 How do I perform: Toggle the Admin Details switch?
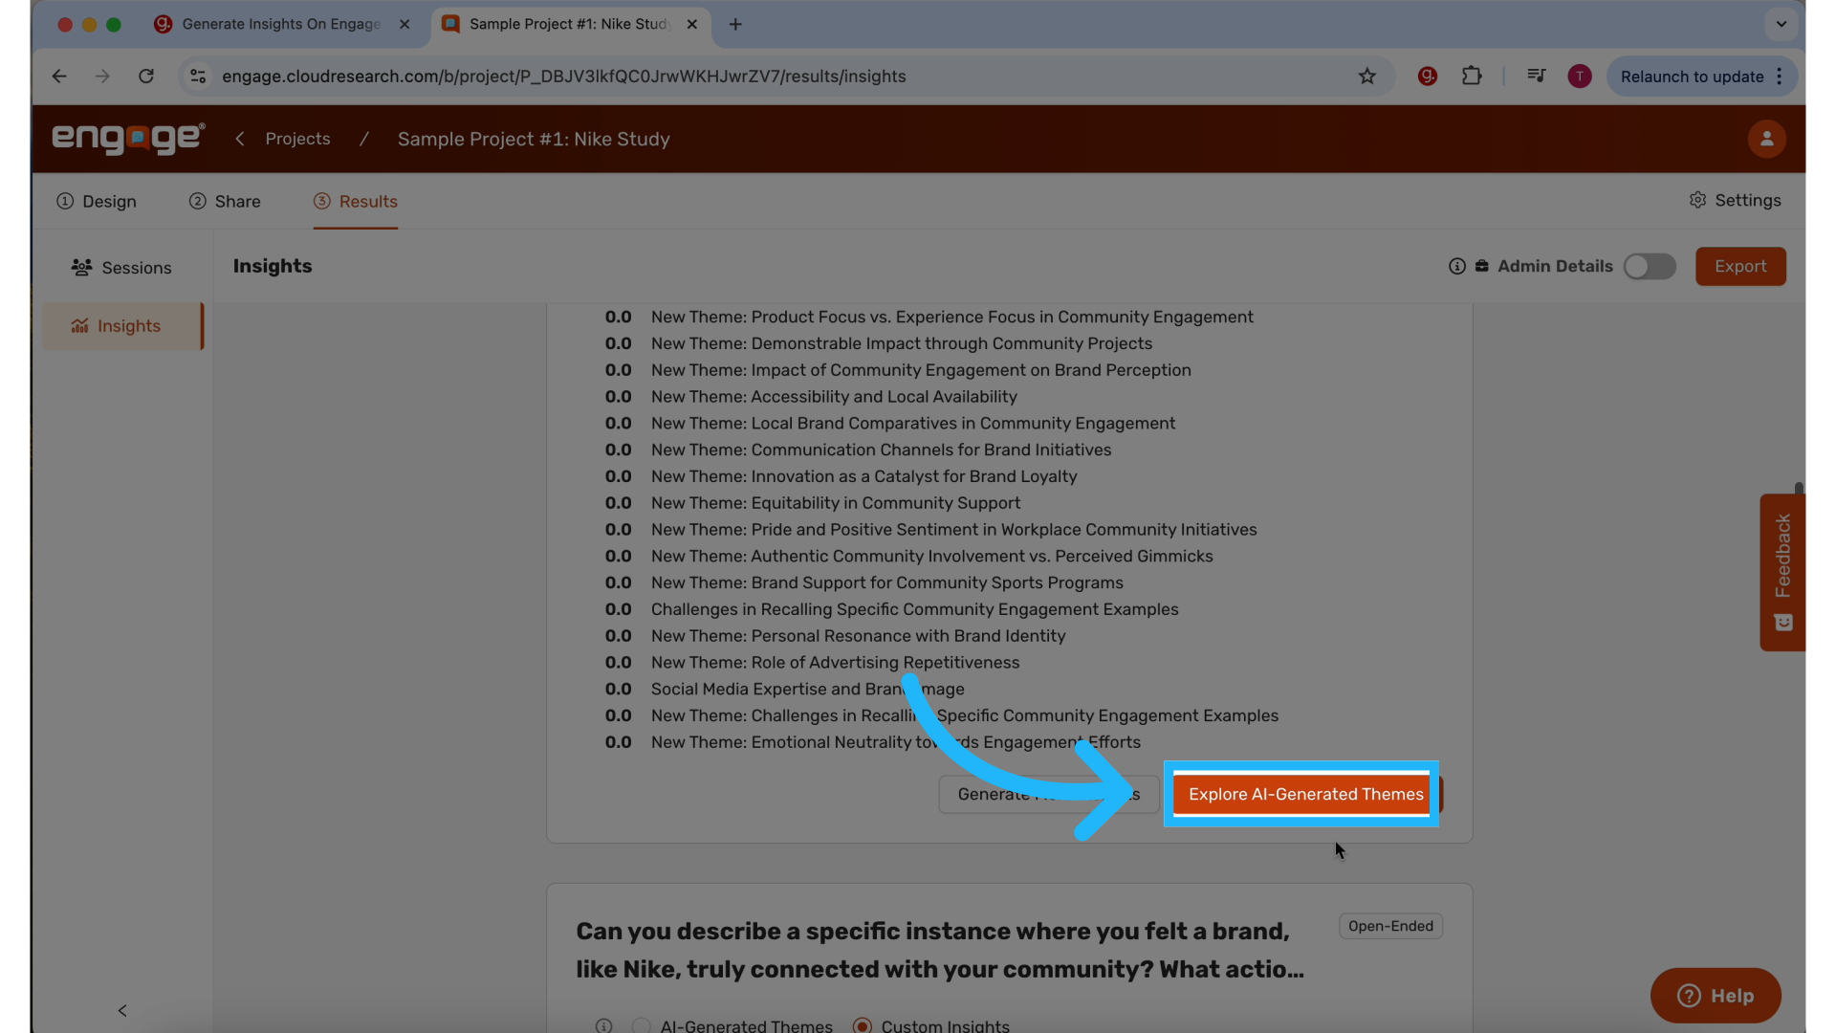click(1650, 267)
